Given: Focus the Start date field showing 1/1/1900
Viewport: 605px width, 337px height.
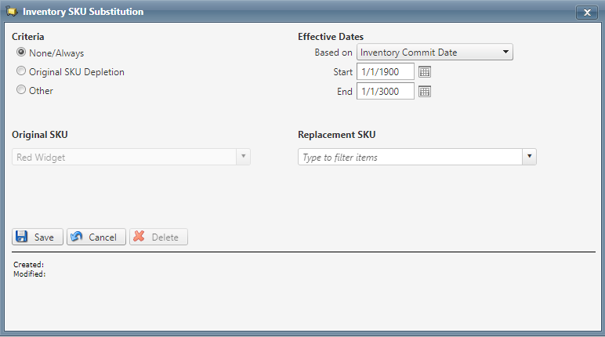Looking at the screenshot, I should coord(386,72).
